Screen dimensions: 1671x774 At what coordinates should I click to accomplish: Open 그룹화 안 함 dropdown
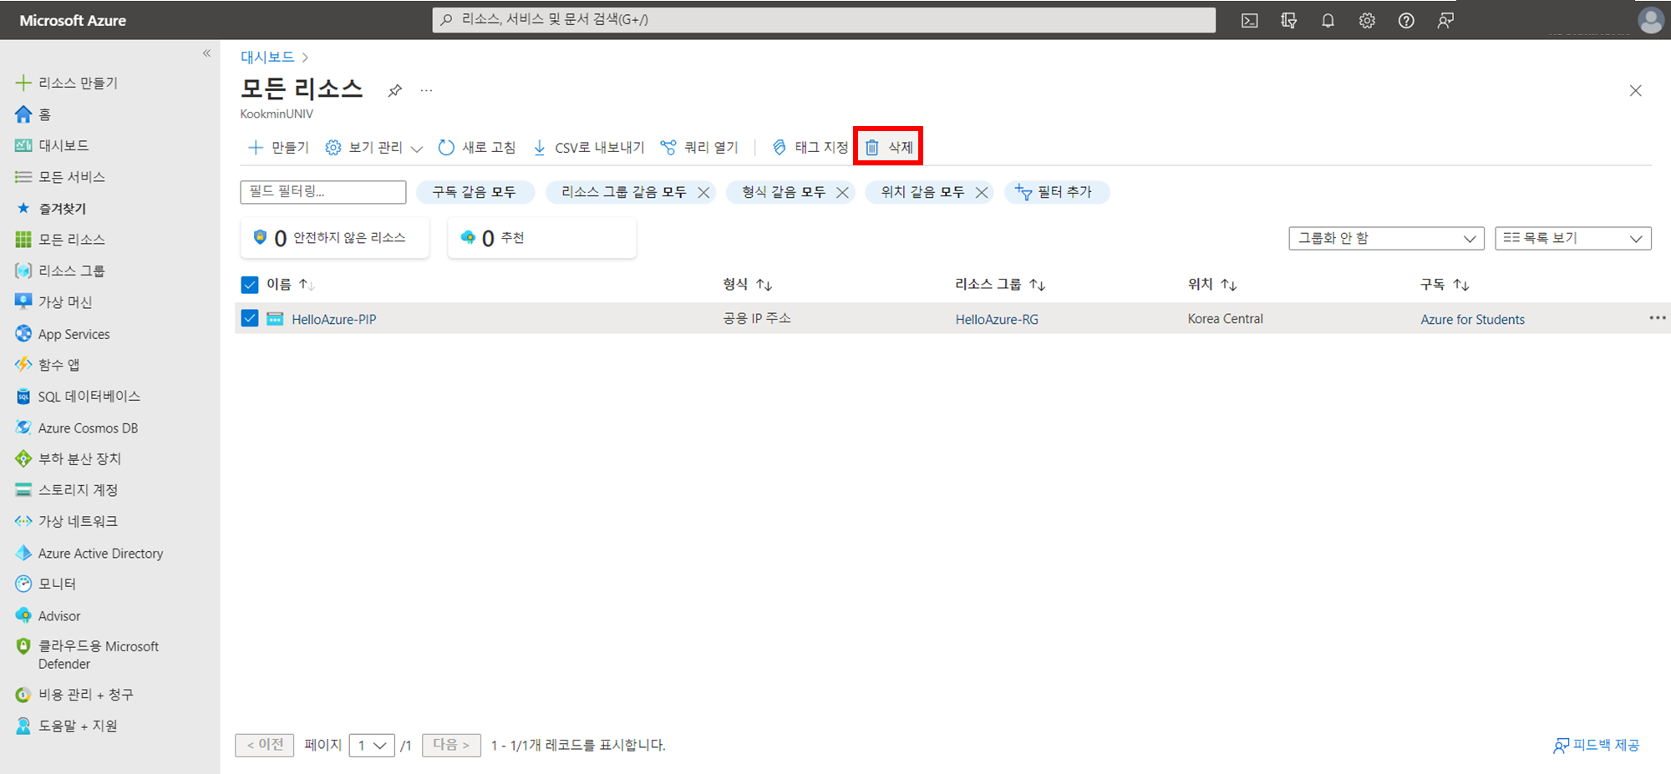1386,238
